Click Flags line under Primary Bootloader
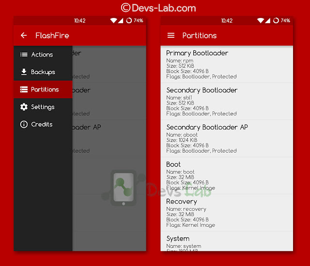This screenshot has width=310, height=266. click(201, 77)
